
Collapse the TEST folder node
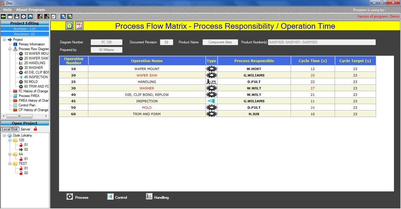(10, 164)
